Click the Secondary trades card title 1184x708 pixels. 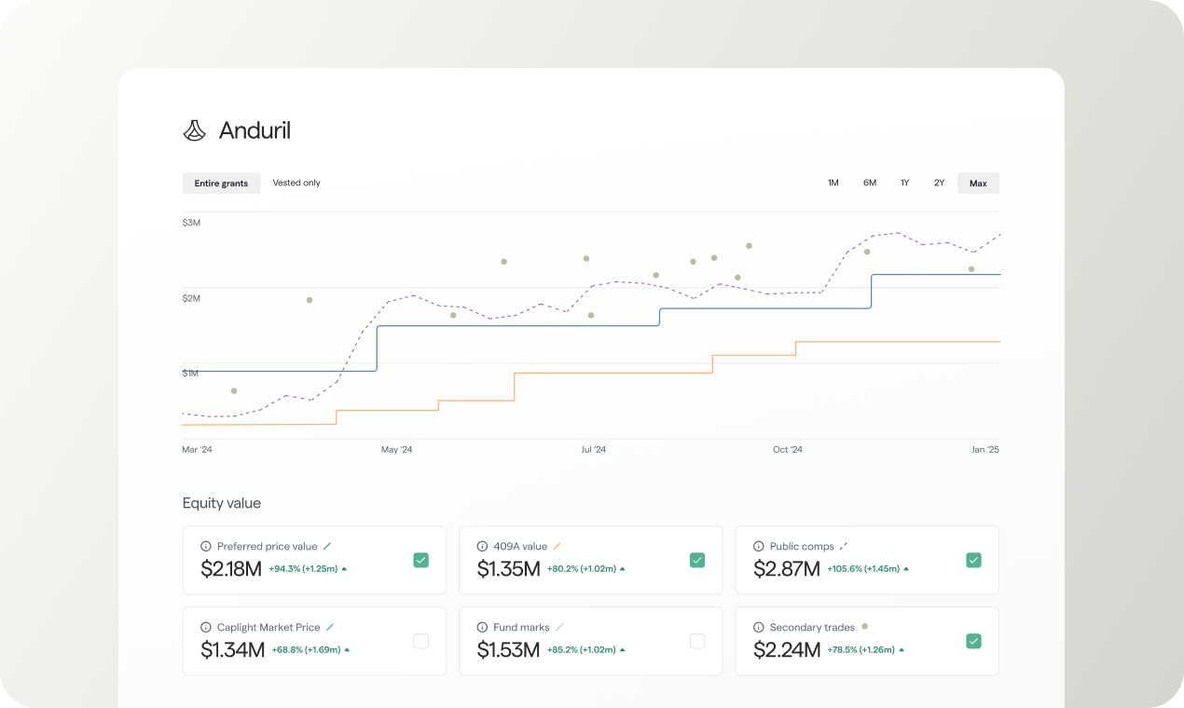(812, 628)
